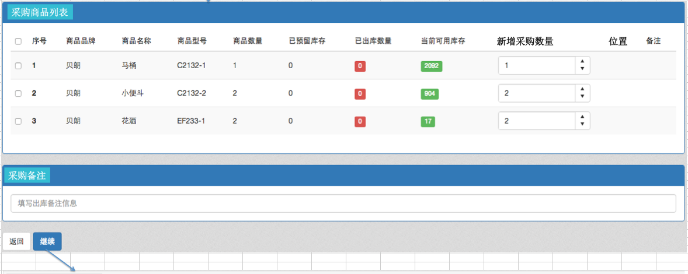This screenshot has width=688, height=274.
Task: Focus the 新增采购数量 field for C2132-1
Action: coord(537,66)
